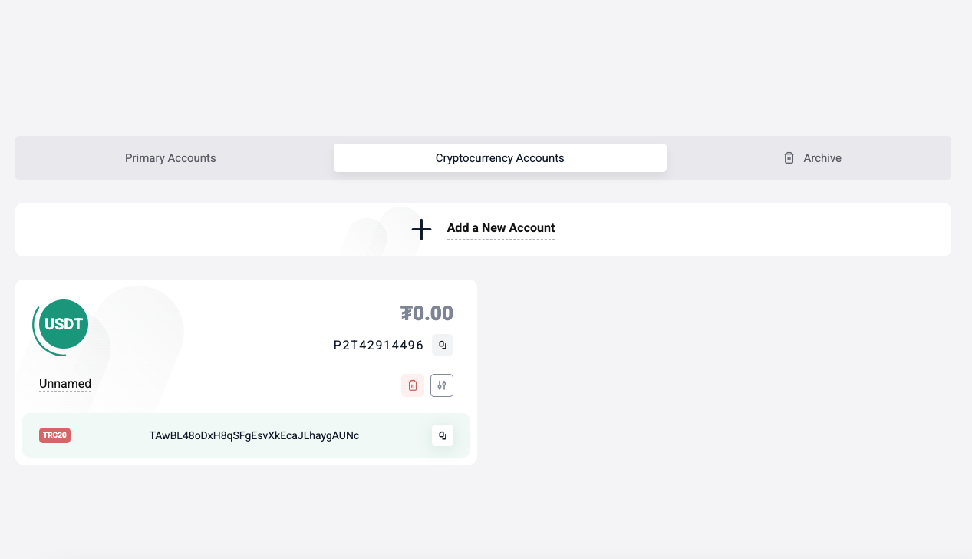The width and height of the screenshot is (972, 559).
Task: Rename the Unnamed account label
Action: tap(65, 384)
